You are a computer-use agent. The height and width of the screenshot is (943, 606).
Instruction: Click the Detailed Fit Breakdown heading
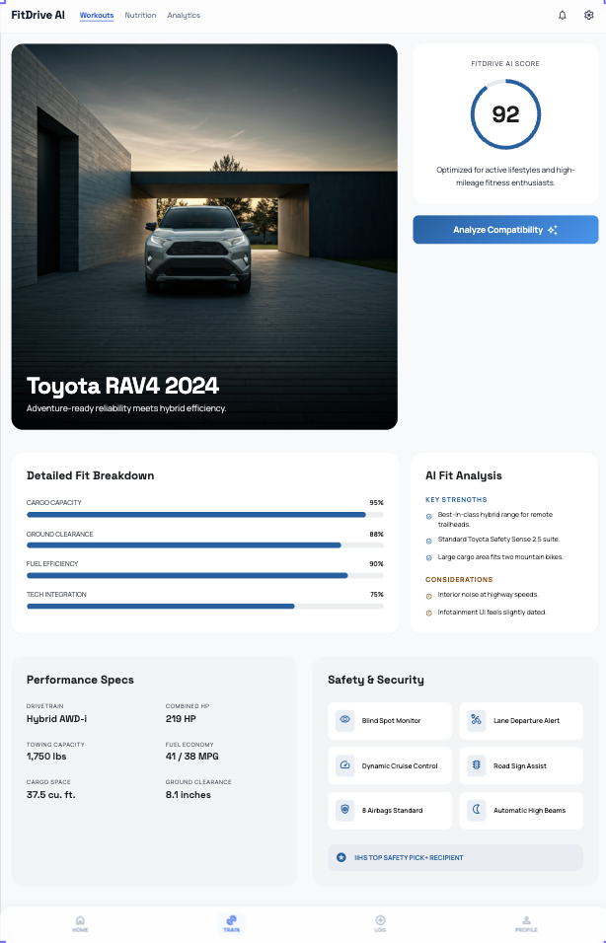pyautogui.click(x=90, y=475)
